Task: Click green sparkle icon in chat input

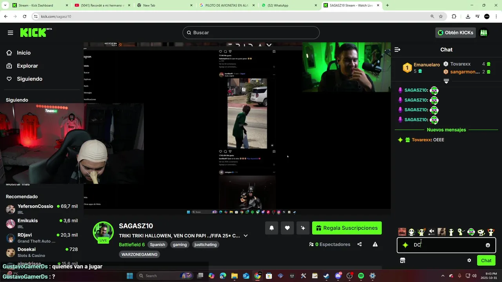Action: click(405, 245)
